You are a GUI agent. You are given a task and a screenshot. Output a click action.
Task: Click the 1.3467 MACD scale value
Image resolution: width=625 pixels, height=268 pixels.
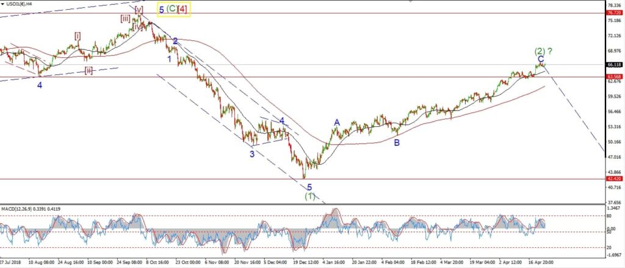click(x=614, y=208)
